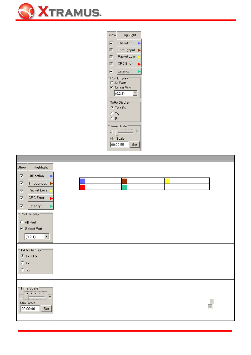The height and width of the screenshot is (355, 251).
Task: Click CRC Error highlight button in table panel
Action: (x=41, y=198)
